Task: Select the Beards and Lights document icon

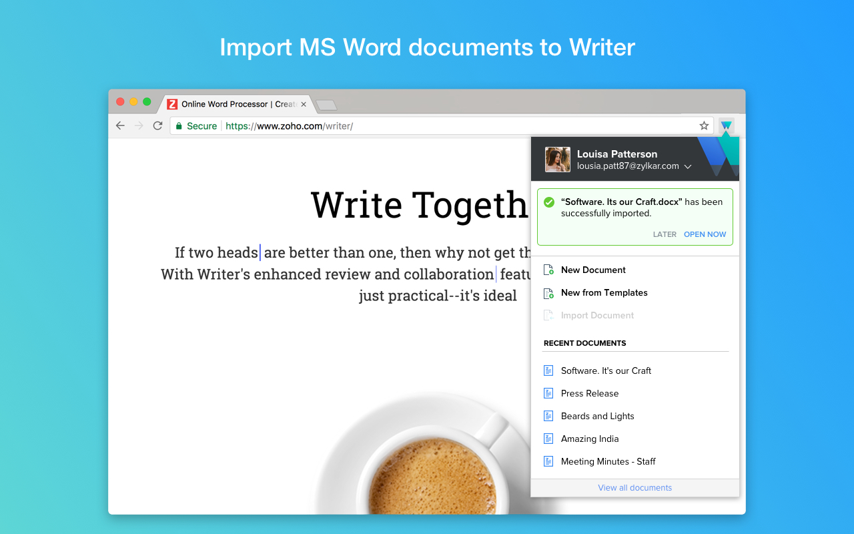Action: click(x=548, y=416)
